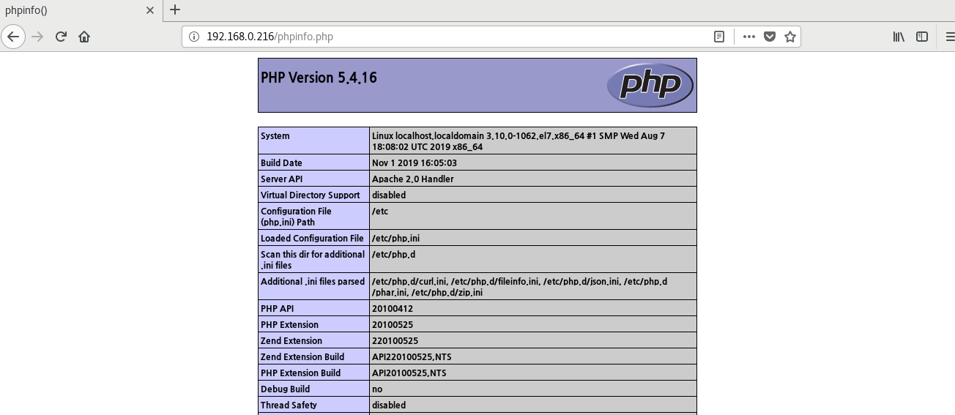Click Virtual Directory Support label
The height and width of the screenshot is (415, 955).
pyautogui.click(x=311, y=195)
